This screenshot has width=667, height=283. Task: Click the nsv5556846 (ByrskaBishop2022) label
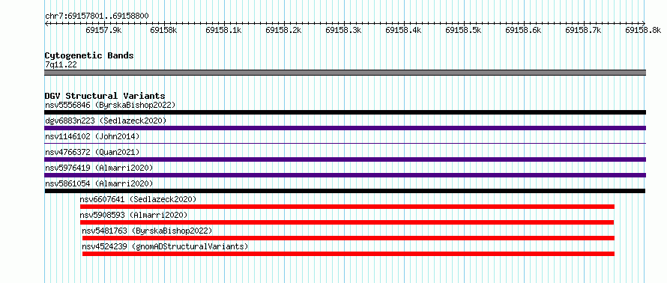pos(110,105)
